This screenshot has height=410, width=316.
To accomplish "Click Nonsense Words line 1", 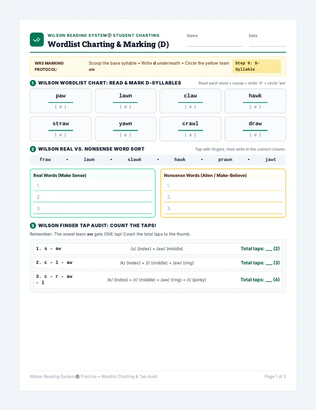I will (223, 186).
